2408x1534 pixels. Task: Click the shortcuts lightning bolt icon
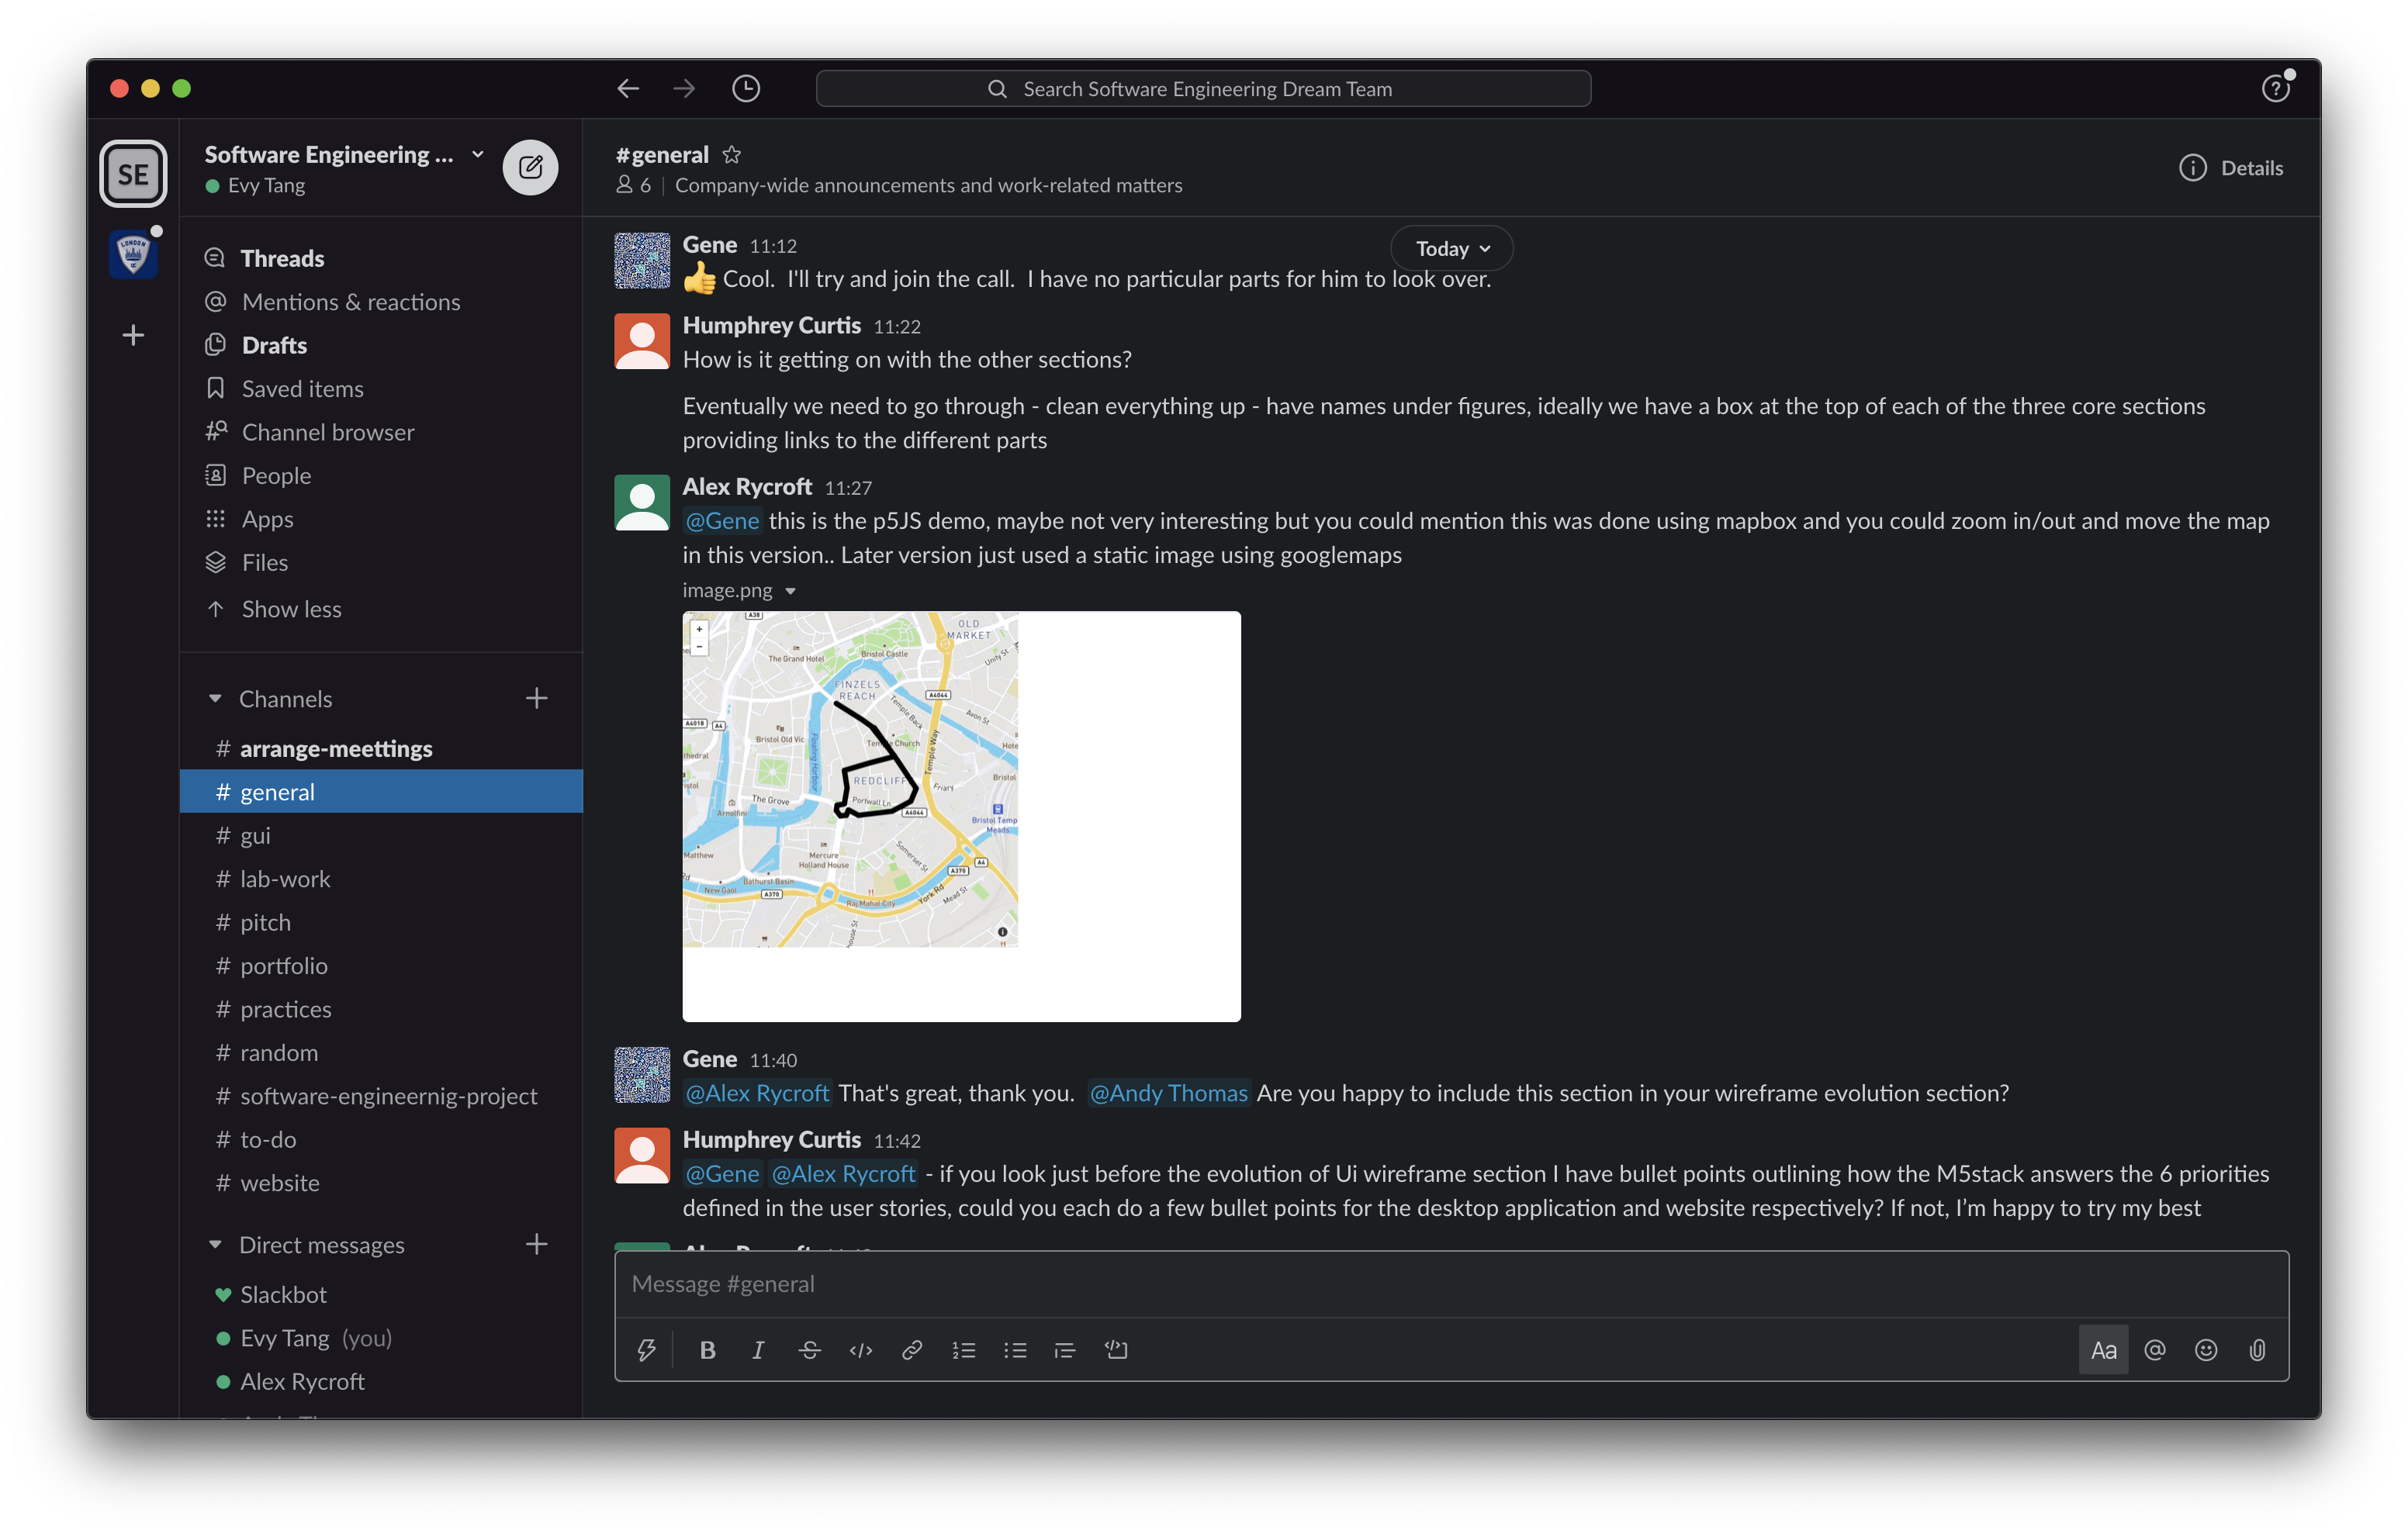point(646,1350)
